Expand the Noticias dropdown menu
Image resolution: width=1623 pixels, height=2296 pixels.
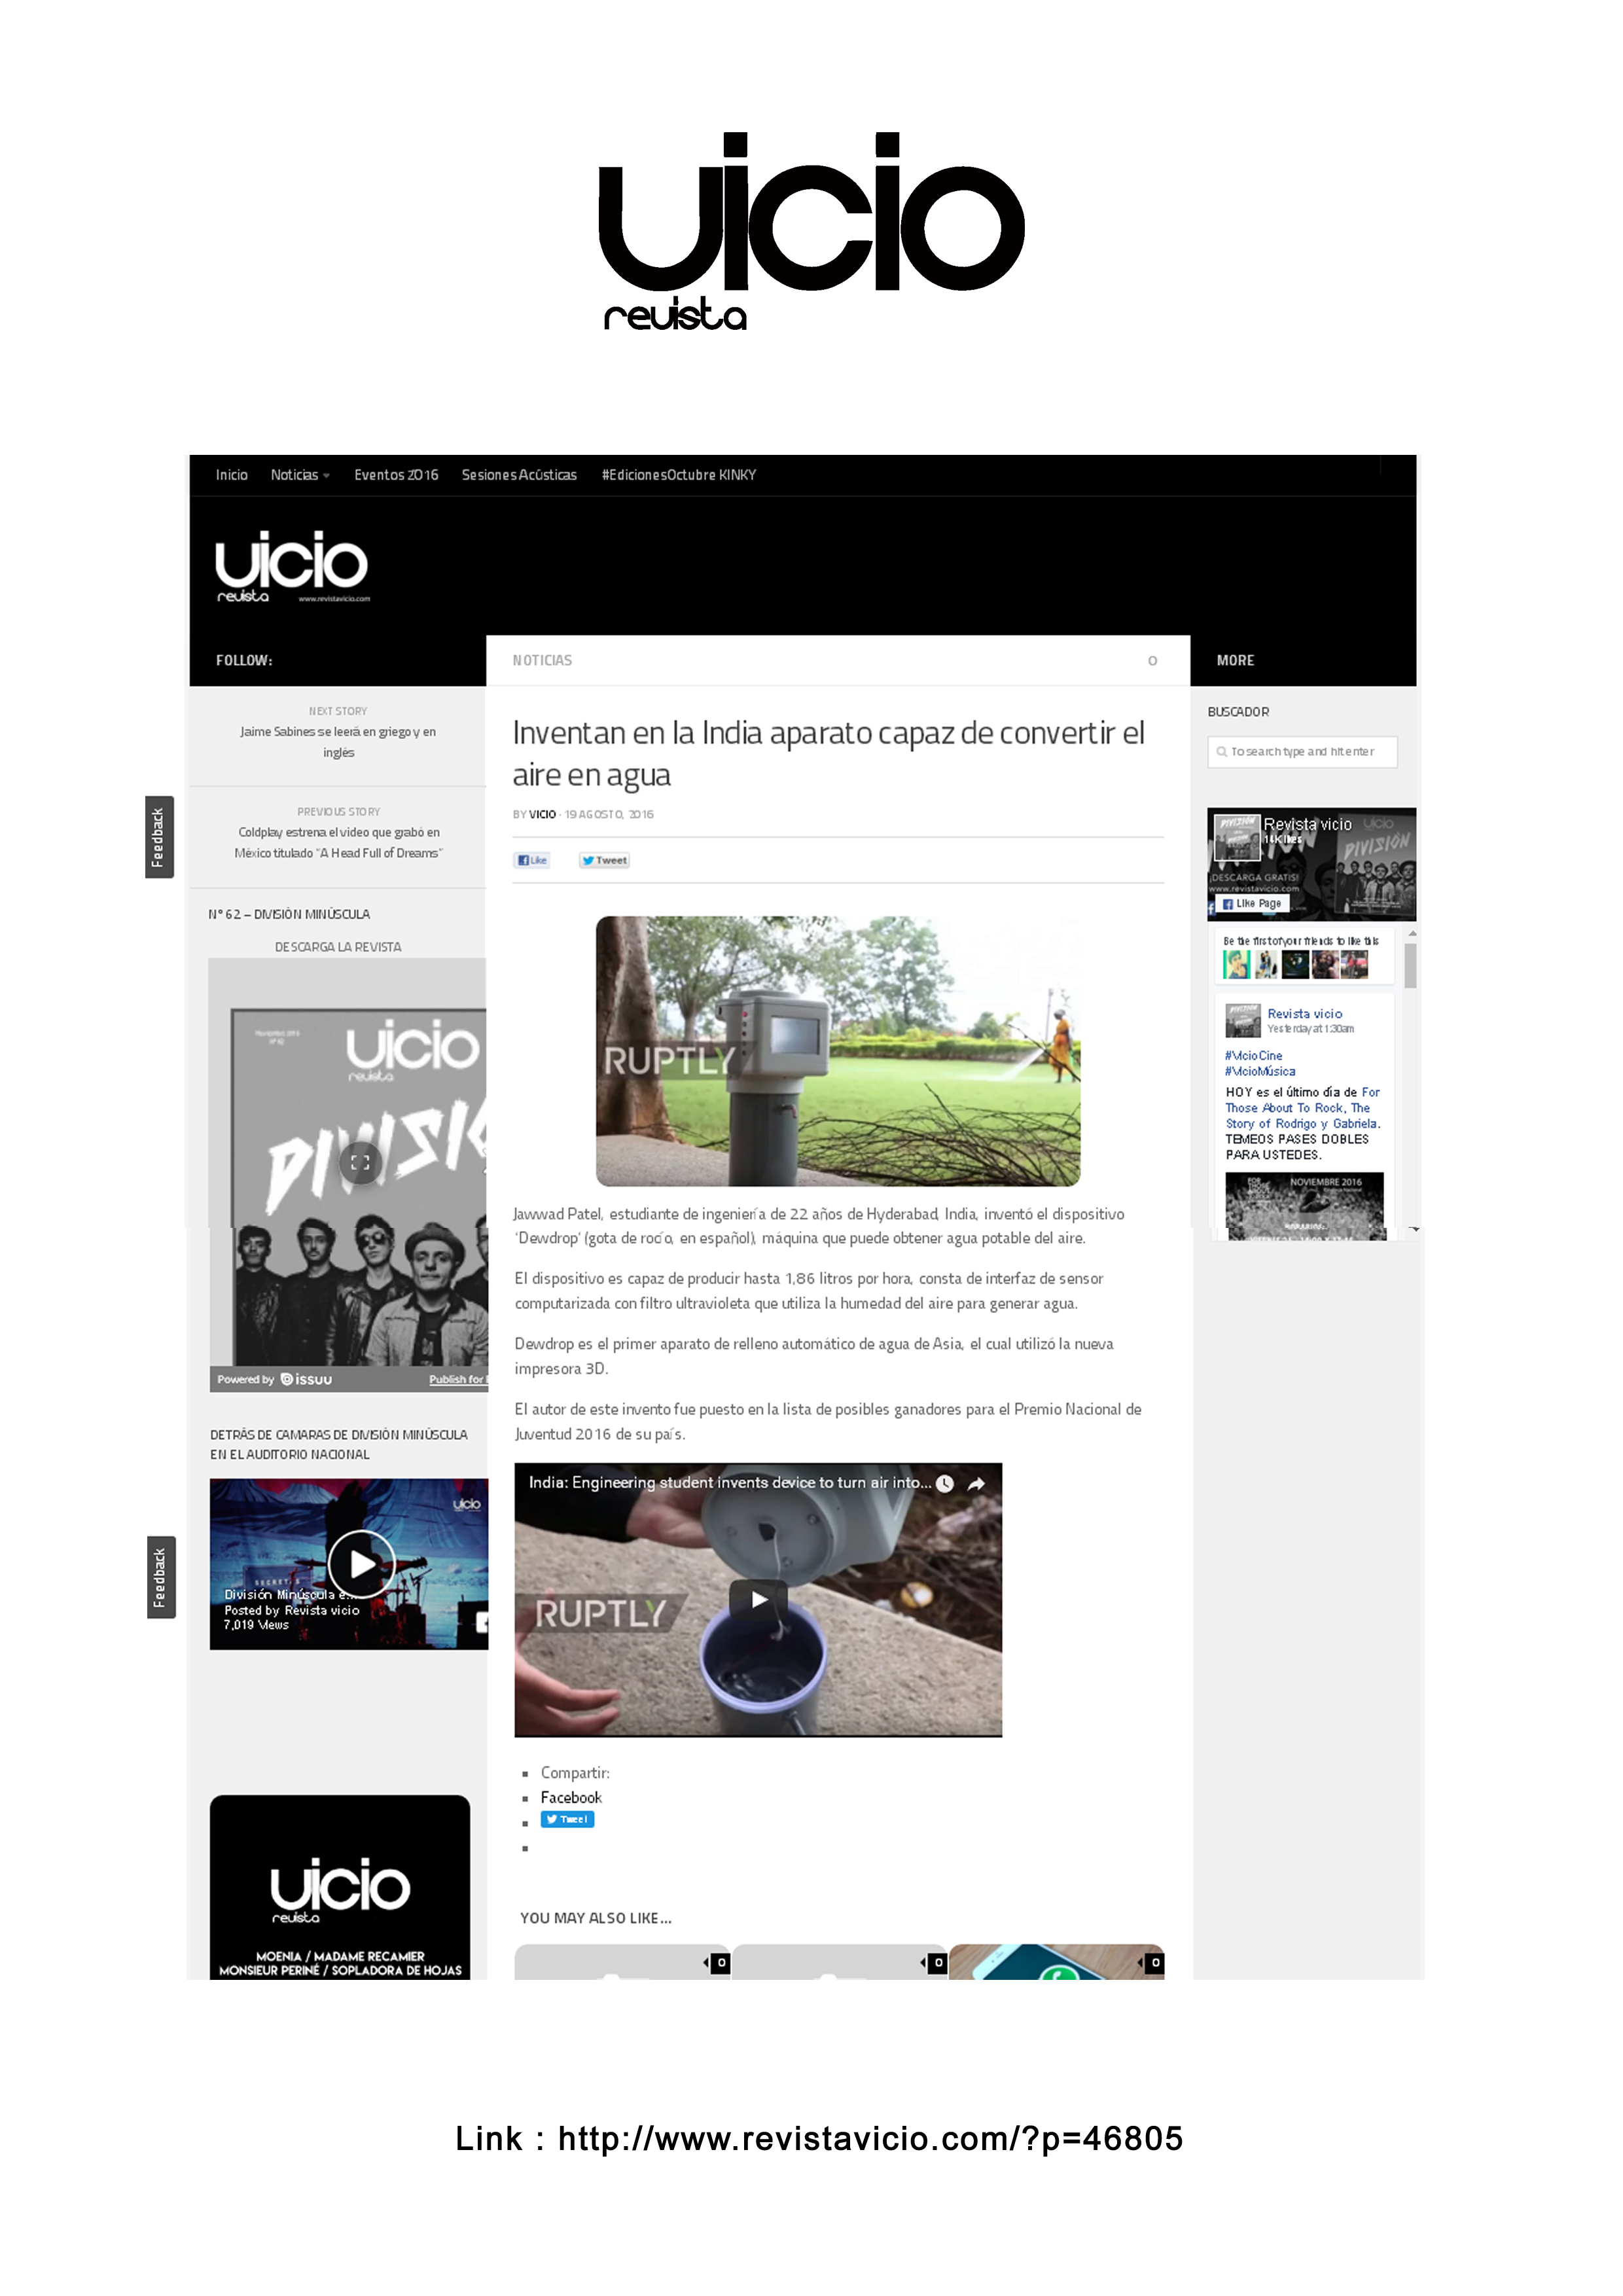(299, 475)
